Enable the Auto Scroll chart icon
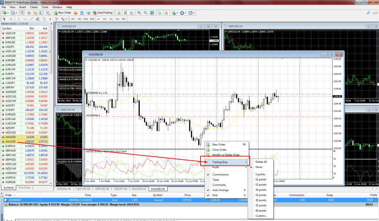 pyautogui.click(x=160, y=13)
